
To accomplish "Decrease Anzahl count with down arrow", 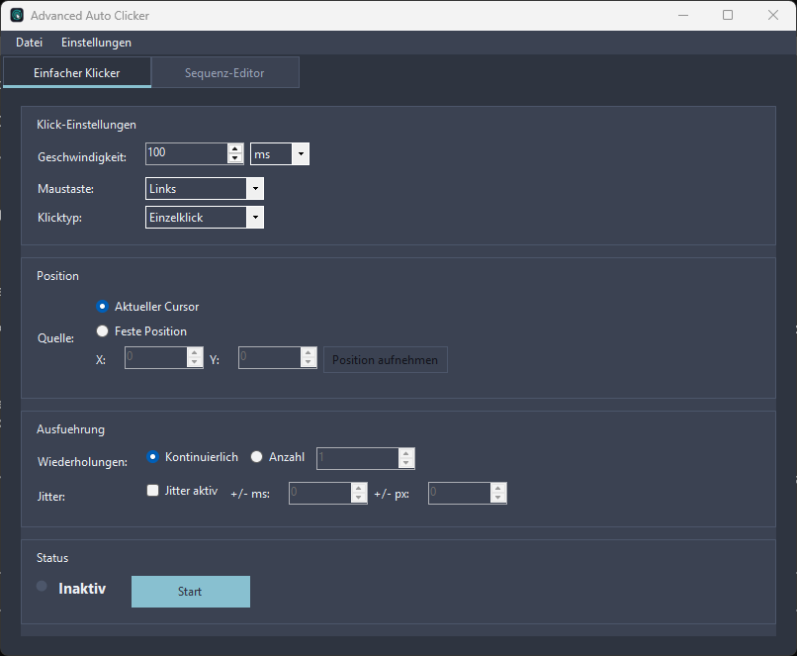I will click(x=406, y=463).
